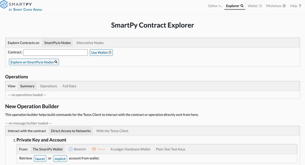Switch to With the Tezos Client tab
Viewport: 305px width, 165px height.
click(x=112, y=131)
